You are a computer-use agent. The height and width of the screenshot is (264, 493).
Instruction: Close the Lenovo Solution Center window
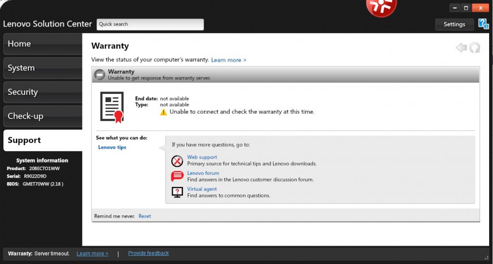(480, 8)
